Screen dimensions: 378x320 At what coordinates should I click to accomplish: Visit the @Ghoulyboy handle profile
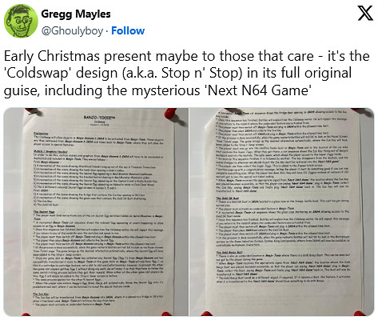72,31
